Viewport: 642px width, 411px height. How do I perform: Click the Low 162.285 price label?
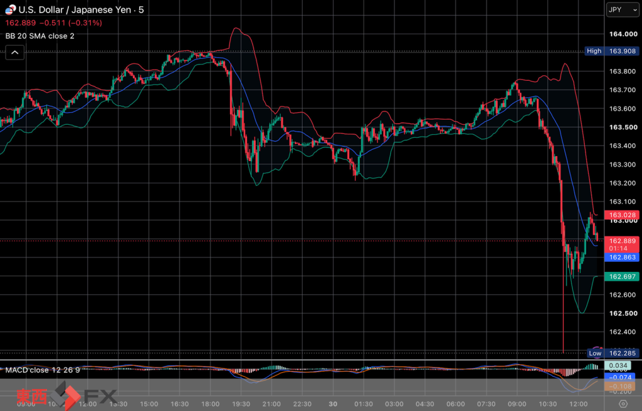[x=613, y=353]
